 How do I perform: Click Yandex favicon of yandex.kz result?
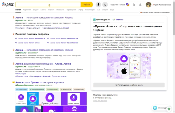click(x=13, y=64)
